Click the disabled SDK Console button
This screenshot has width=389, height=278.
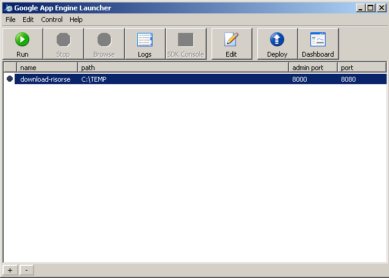[186, 44]
